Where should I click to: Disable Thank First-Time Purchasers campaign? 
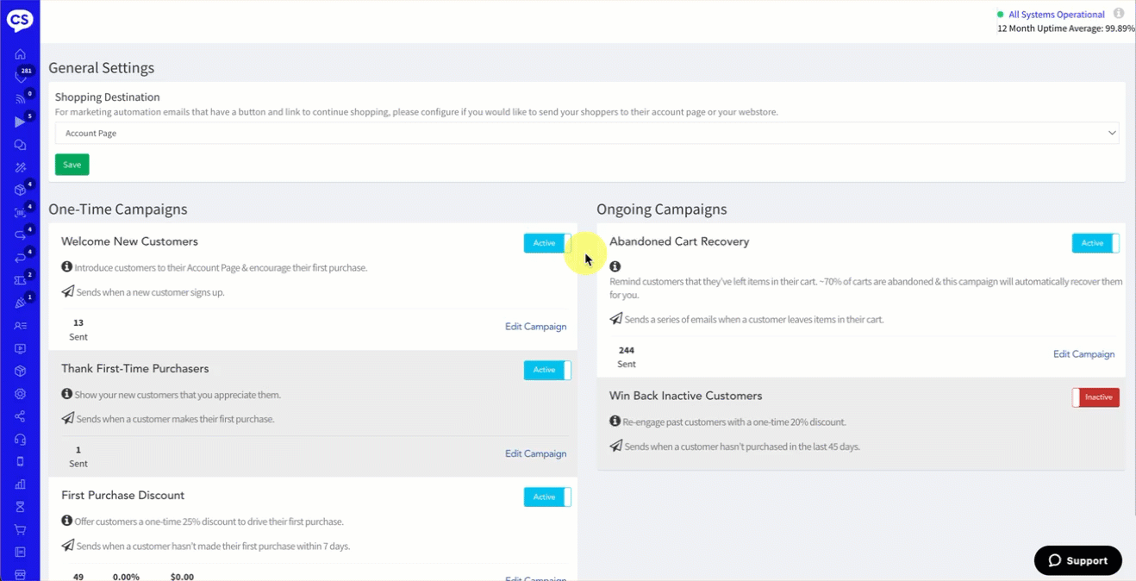[x=547, y=370]
